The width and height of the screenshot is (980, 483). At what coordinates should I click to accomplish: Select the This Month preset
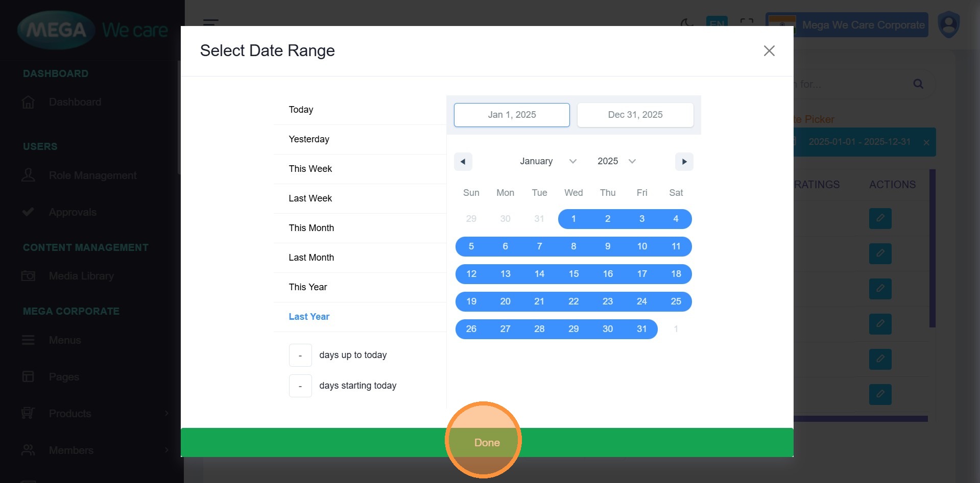(x=311, y=228)
